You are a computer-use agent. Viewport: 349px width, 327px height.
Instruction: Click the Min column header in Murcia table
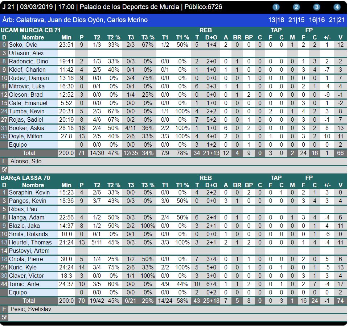pyautogui.click(x=66, y=37)
